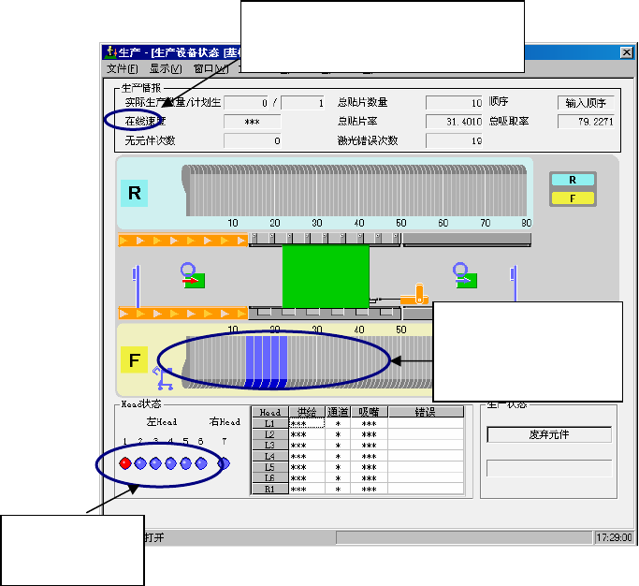639x586 pixels.
Task: Click the right unloader icon with blue arrow
Action: [465, 275]
